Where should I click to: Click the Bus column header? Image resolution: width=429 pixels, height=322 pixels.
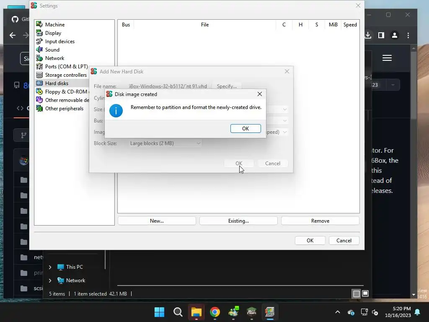[126, 25]
